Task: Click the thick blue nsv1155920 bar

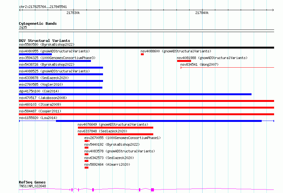Action: coord(159,121)
